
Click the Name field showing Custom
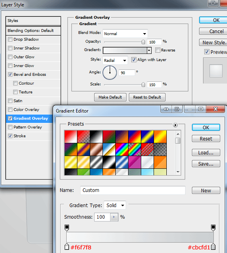[x=133, y=190]
